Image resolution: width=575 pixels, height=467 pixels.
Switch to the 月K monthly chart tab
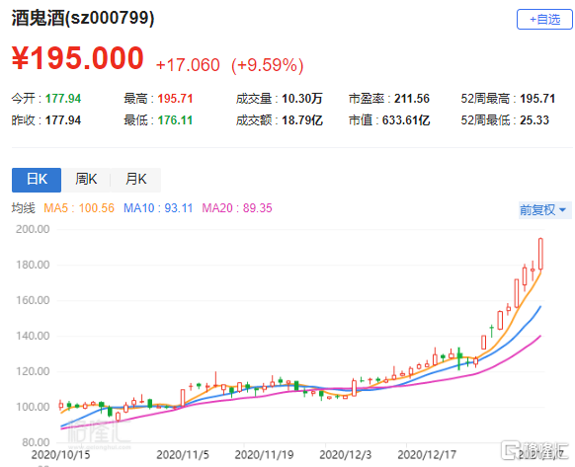click(135, 180)
